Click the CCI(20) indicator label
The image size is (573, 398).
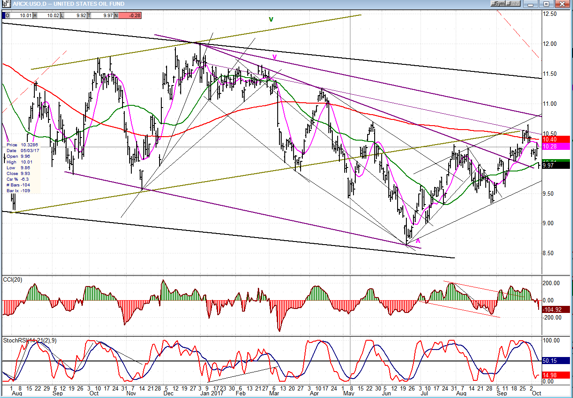[13, 280]
